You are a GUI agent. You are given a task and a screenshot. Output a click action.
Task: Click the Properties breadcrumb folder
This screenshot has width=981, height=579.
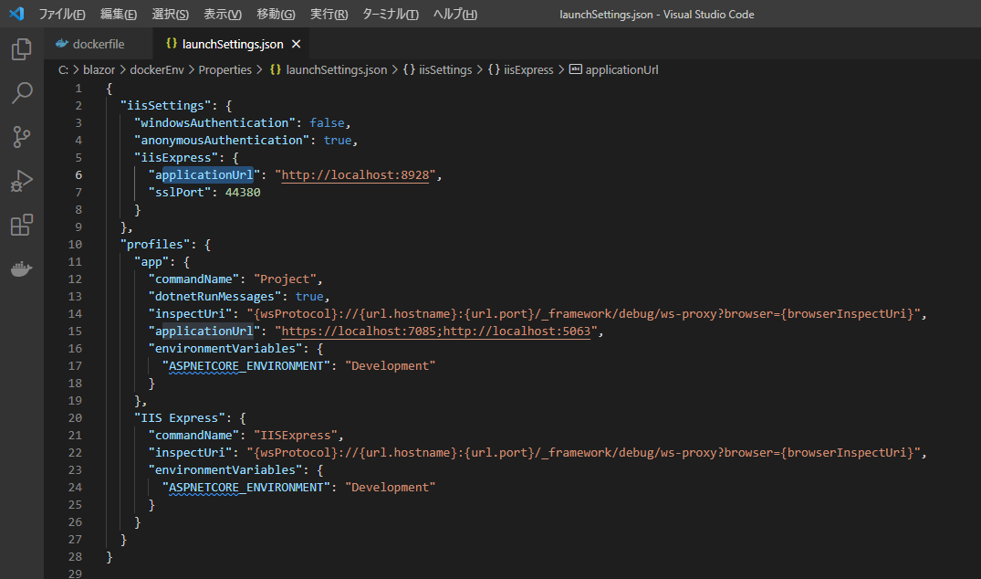click(x=224, y=69)
